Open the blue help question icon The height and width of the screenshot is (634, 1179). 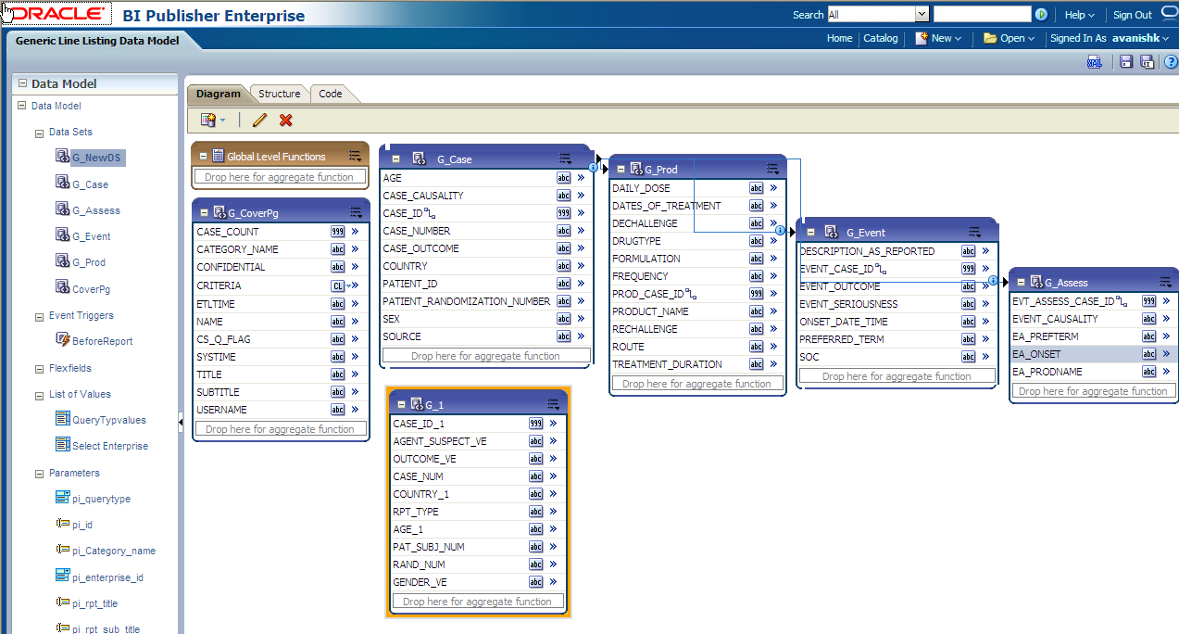tap(1171, 62)
